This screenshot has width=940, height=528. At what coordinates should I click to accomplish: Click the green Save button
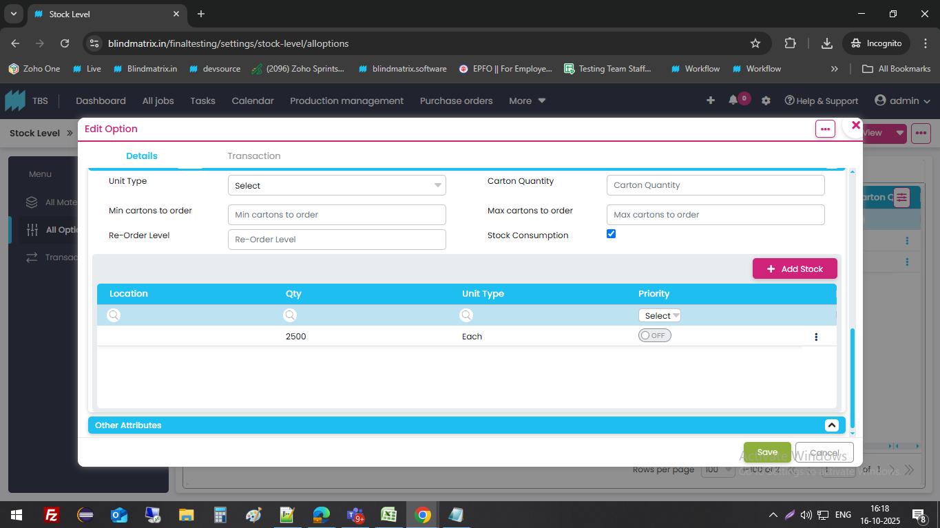[767, 452]
